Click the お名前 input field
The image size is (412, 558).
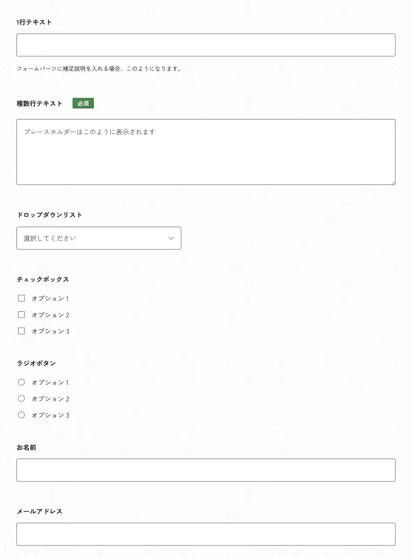(x=206, y=470)
